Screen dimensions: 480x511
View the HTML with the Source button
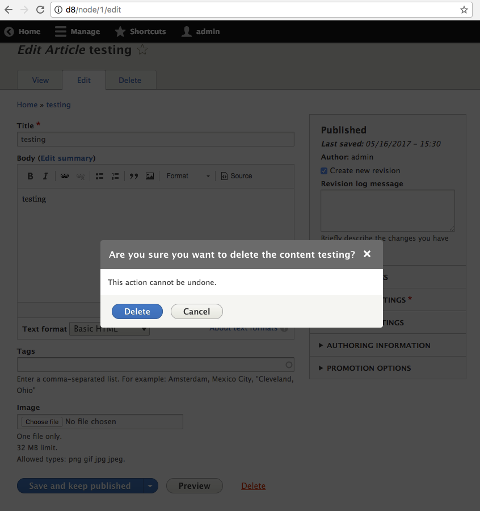pos(236,176)
